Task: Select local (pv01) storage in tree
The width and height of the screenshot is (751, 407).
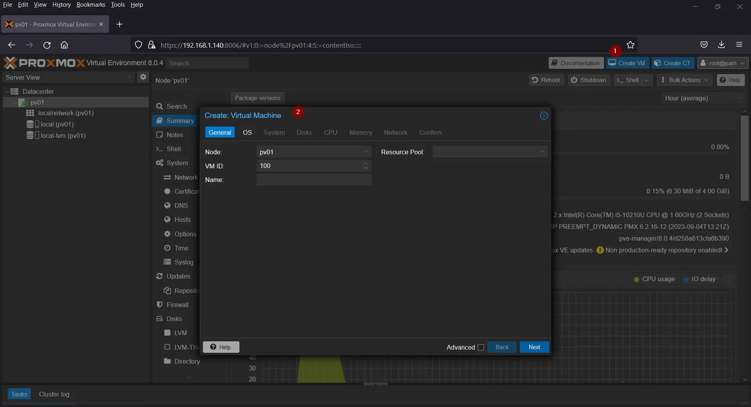Action: pyautogui.click(x=57, y=124)
